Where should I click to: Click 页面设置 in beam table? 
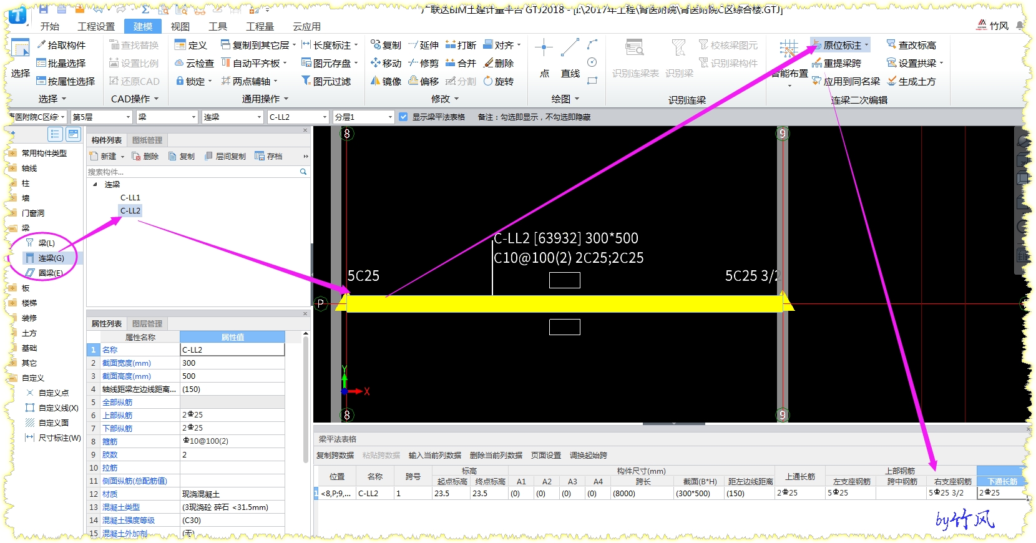coord(546,455)
